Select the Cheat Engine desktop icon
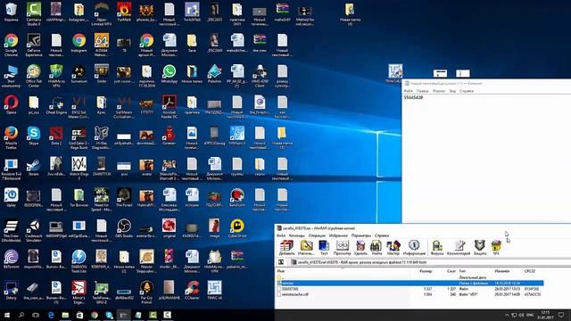Viewport: 571px width, 321px height. pos(56,105)
